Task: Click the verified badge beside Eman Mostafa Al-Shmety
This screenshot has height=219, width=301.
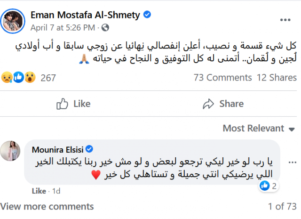Action: click(147, 15)
